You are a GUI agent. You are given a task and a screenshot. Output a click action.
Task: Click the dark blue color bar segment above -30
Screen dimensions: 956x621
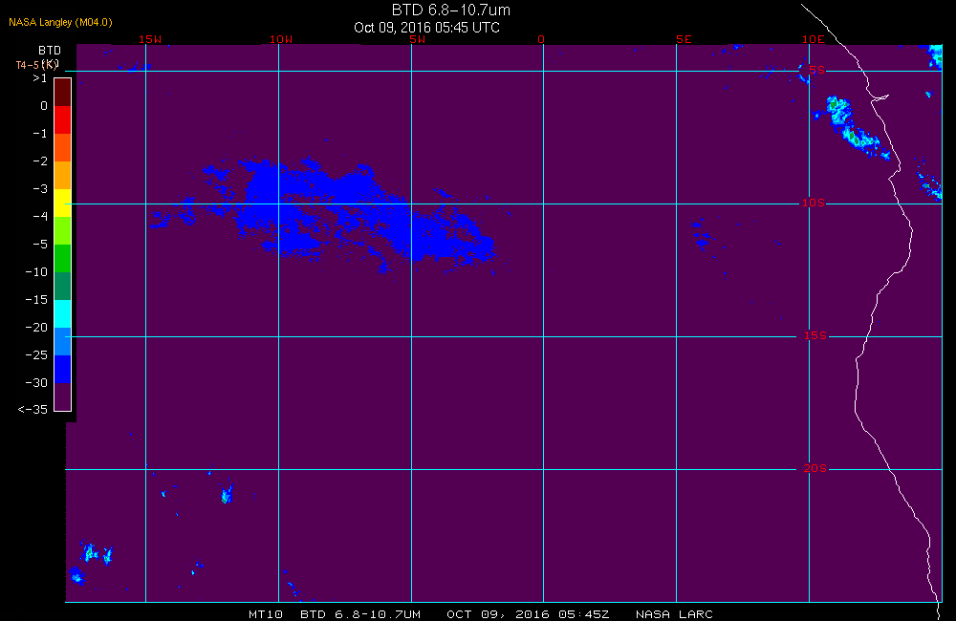(63, 369)
